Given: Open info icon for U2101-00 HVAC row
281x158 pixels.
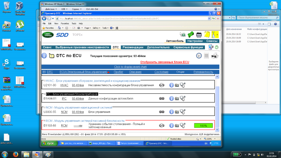Looking at the screenshot, I should click(172, 85).
